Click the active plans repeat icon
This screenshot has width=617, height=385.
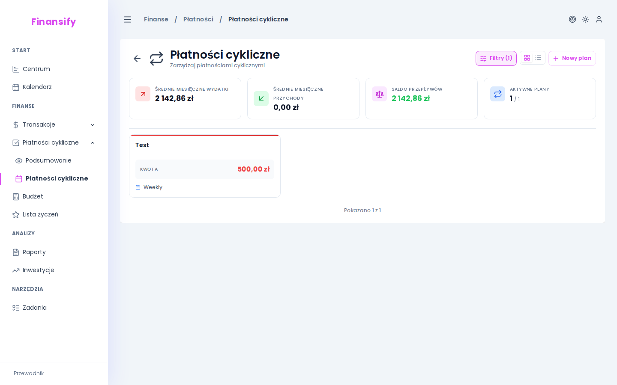(x=497, y=94)
